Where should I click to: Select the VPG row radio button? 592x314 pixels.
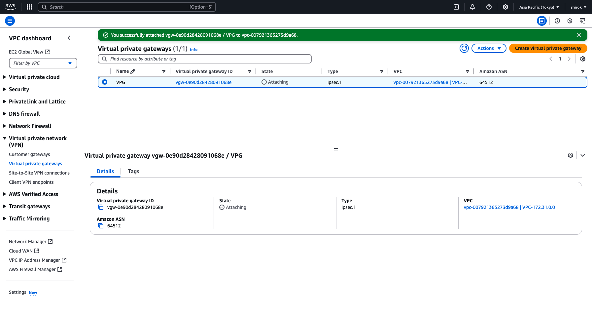105,82
